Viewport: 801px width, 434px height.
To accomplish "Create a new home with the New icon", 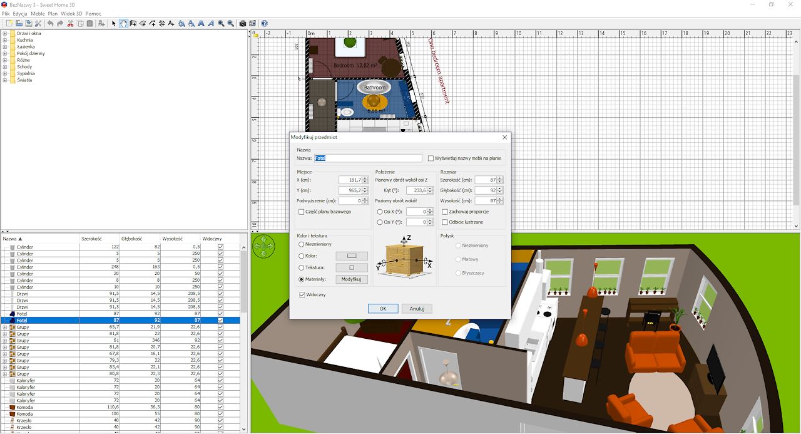I will pos(9,23).
